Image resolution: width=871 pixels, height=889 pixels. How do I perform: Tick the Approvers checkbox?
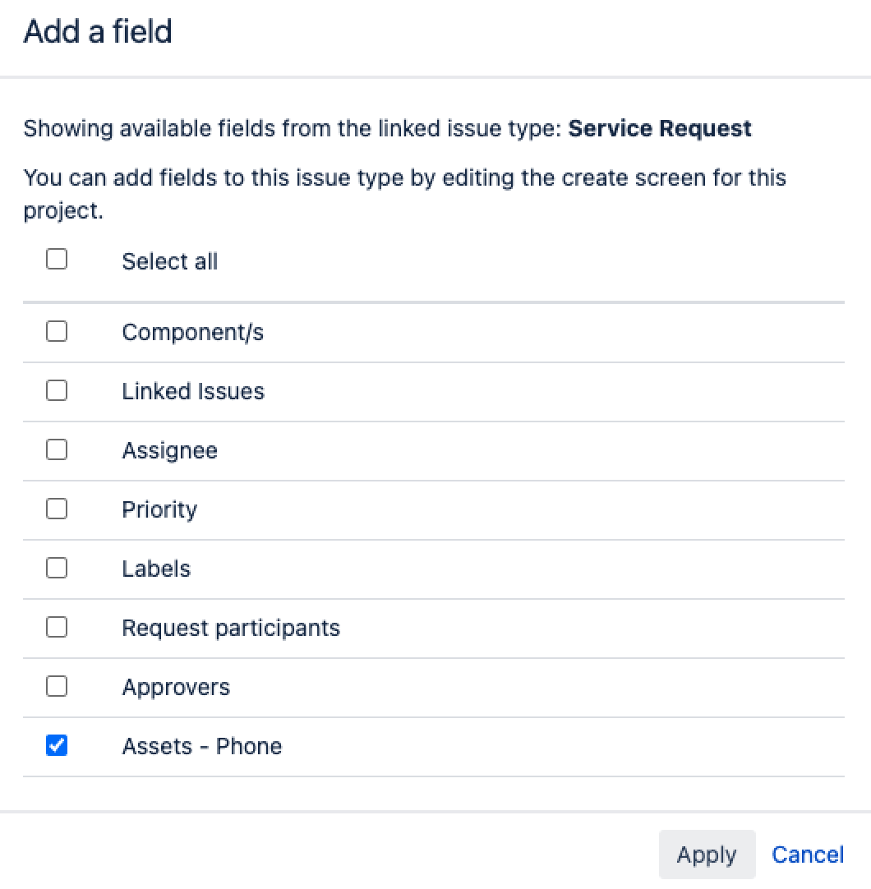pos(57,687)
